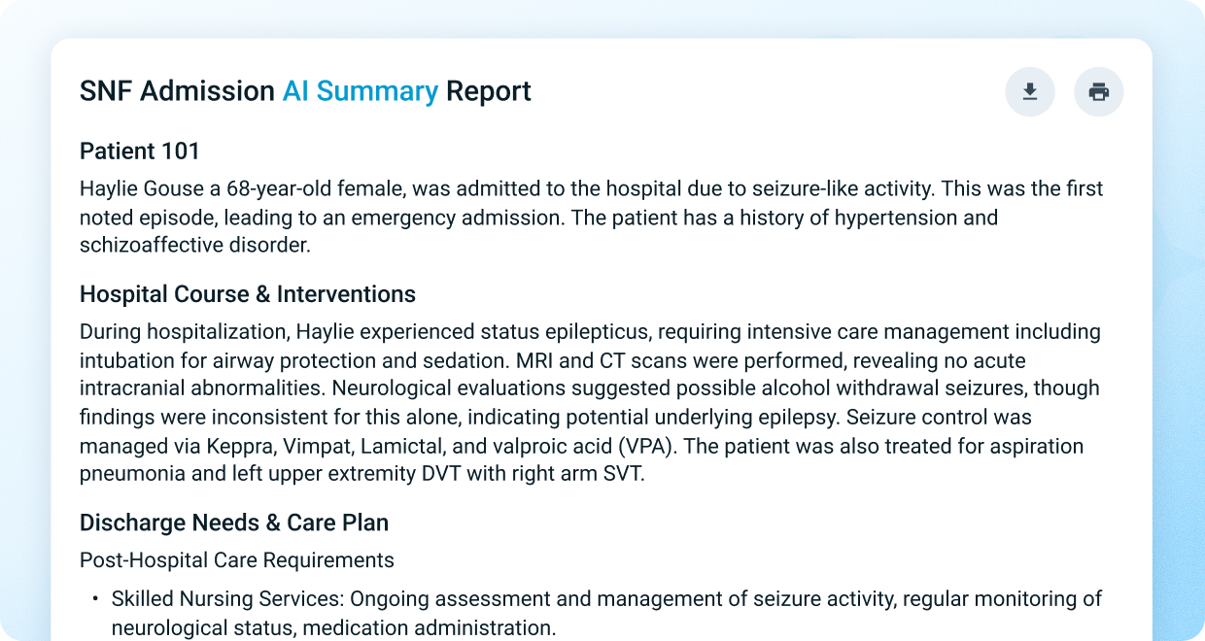Click the "SNF Admission" title text
Screen dimensions: 1205x641
[x=177, y=91]
